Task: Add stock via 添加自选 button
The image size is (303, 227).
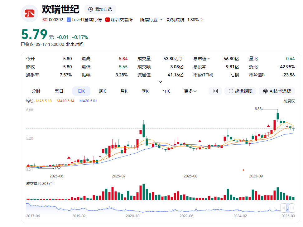Action: click(100, 9)
